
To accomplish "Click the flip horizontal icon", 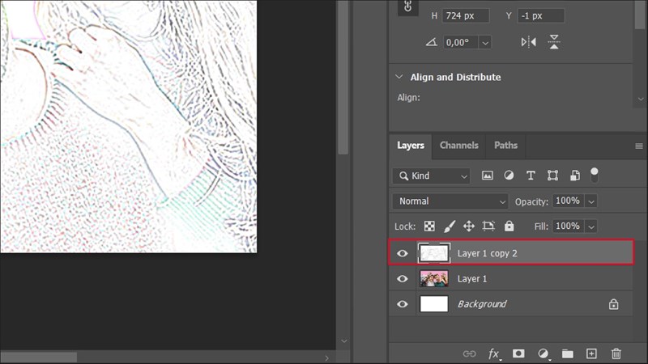I will coord(529,42).
